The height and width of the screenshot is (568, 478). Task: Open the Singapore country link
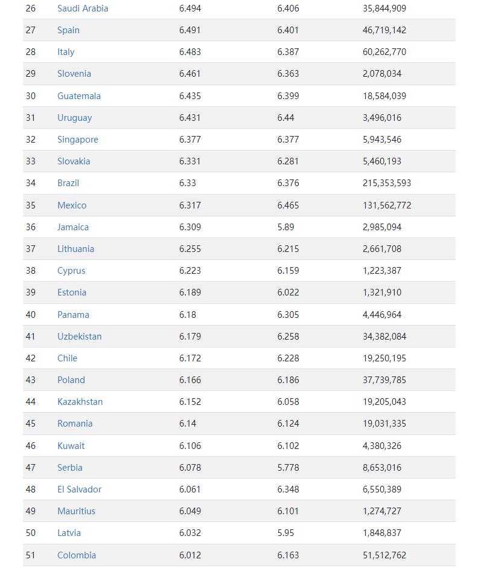click(x=78, y=140)
